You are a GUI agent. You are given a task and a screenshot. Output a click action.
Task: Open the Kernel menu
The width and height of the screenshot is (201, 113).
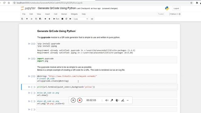point(64,14)
